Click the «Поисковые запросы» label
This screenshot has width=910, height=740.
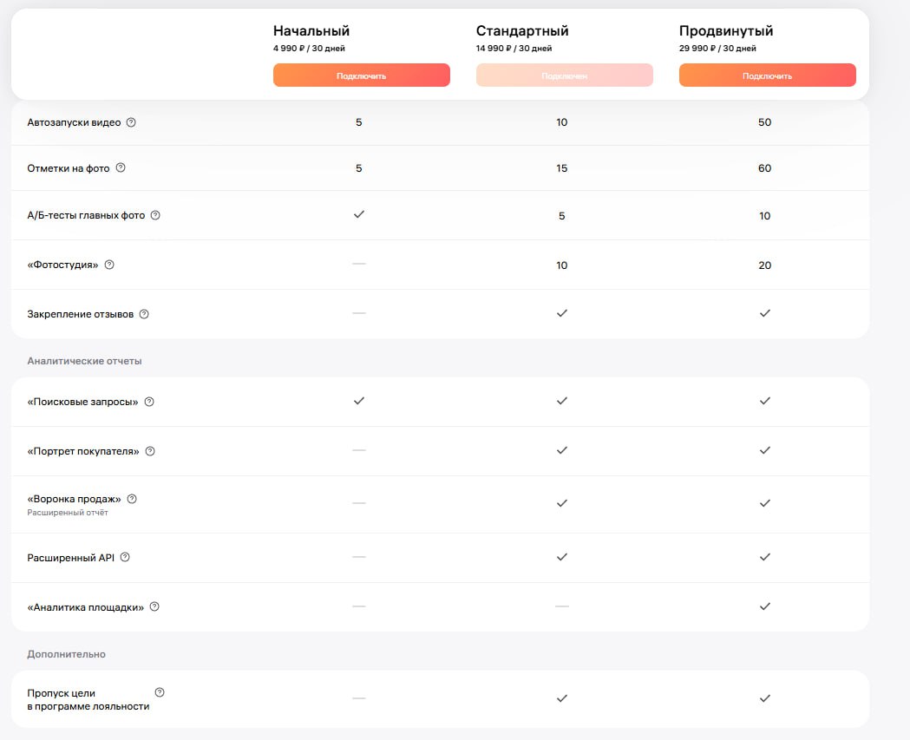82,402
